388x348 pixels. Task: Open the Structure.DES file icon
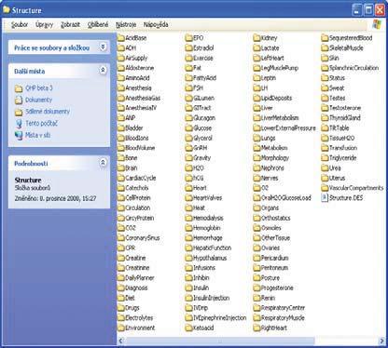pyautogui.click(x=325, y=198)
